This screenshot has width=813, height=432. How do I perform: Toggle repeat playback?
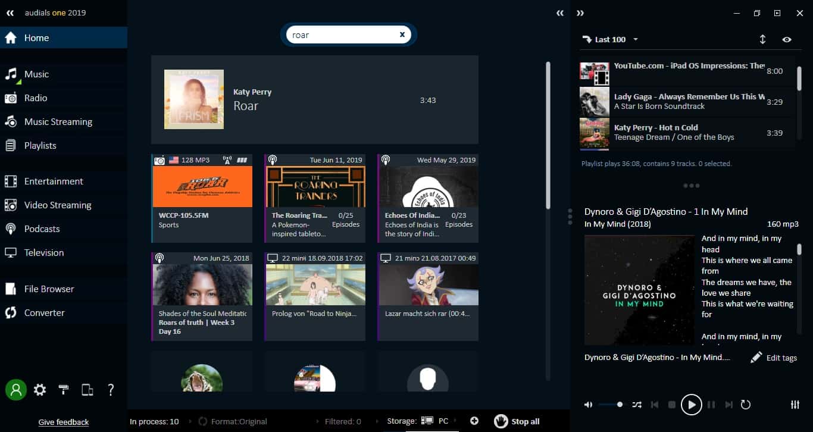(x=746, y=405)
